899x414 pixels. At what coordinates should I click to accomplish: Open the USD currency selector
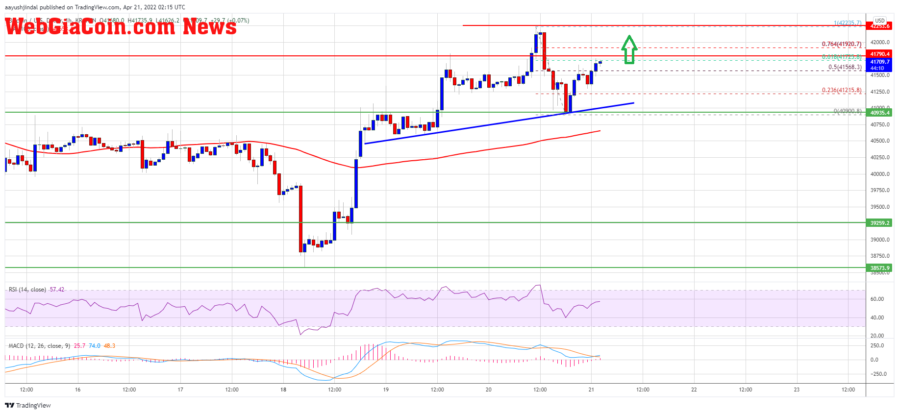coord(880,21)
